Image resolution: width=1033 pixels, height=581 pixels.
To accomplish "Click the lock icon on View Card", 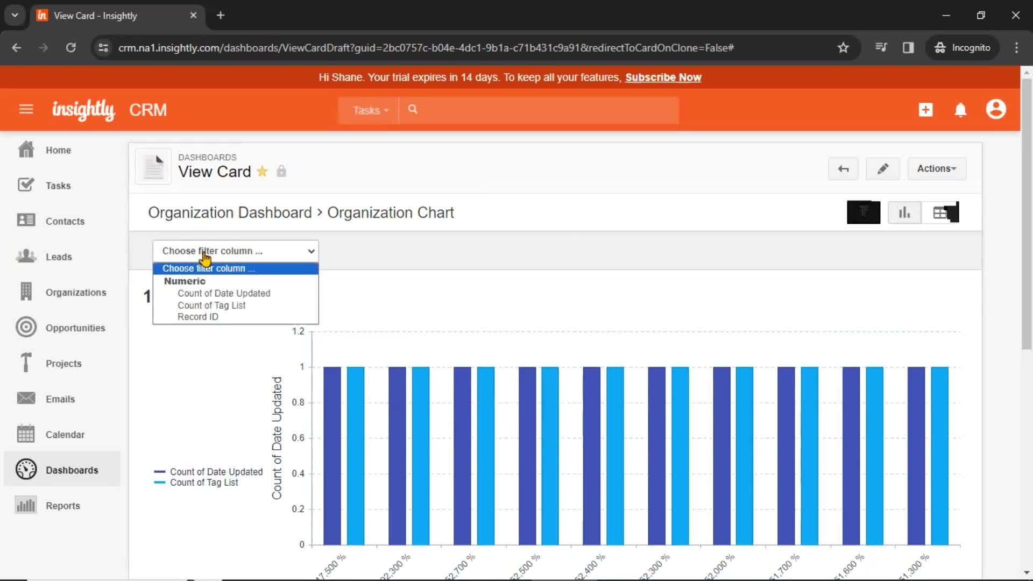I will point(282,170).
